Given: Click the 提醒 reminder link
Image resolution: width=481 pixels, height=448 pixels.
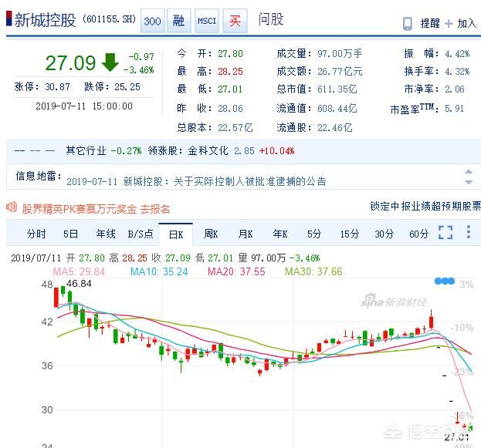Looking at the screenshot, I should tap(430, 23).
